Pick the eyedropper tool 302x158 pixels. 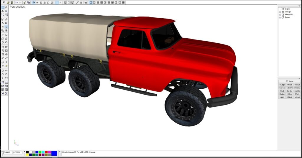click(x=78, y=2)
